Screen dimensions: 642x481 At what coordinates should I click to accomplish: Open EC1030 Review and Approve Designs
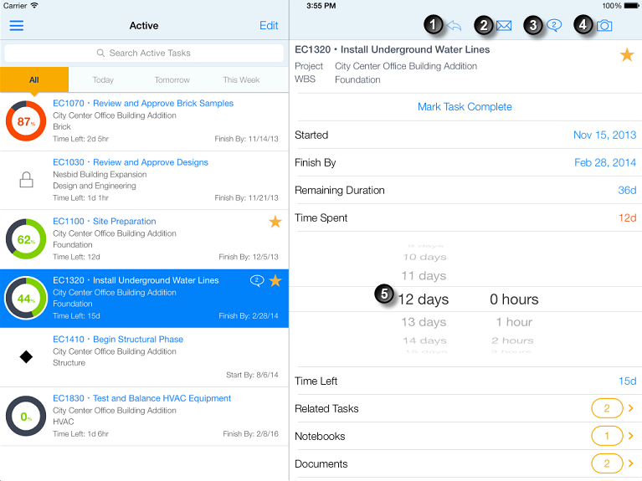[x=144, y=181]
